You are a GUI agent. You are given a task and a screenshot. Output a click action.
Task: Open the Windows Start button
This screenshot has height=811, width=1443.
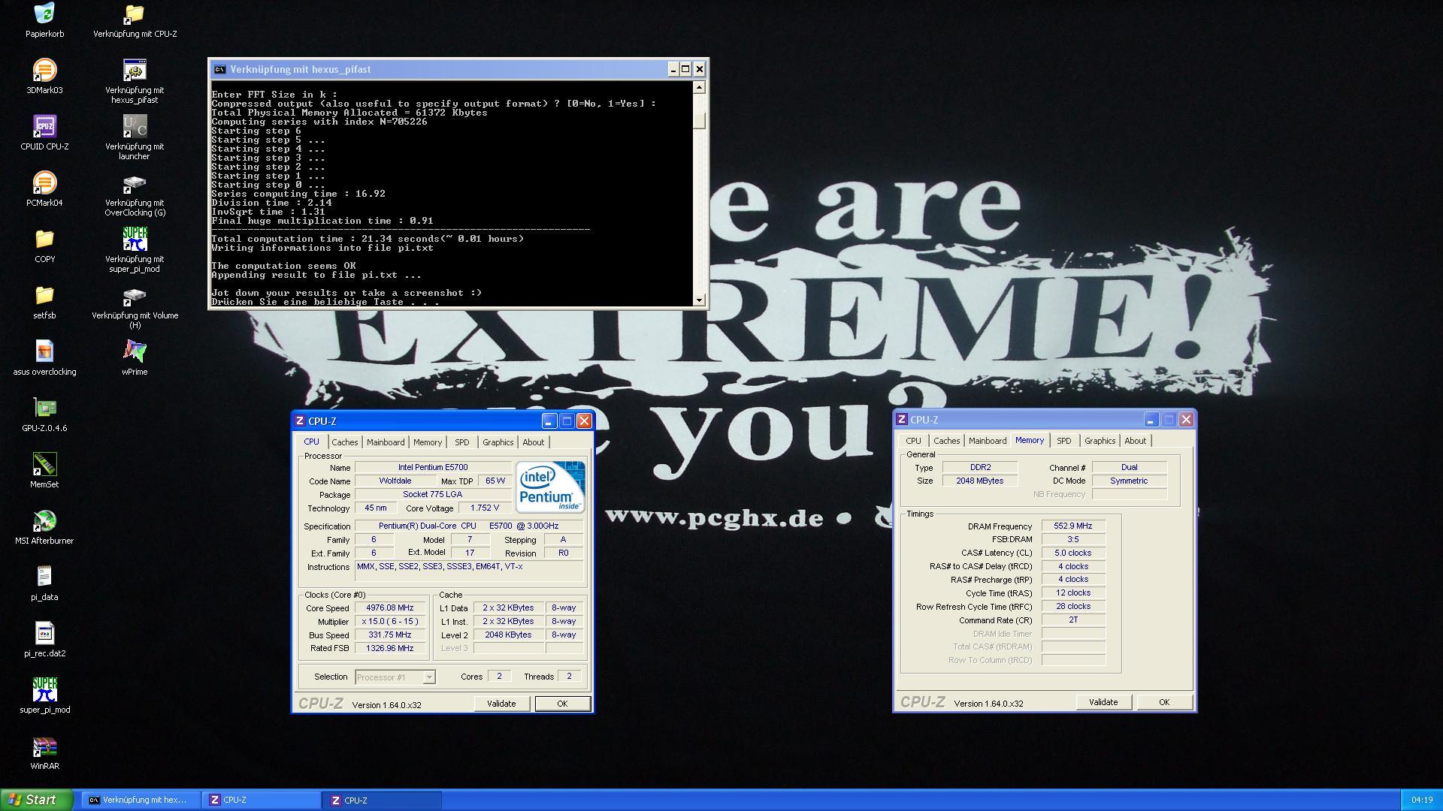pos(37,800)
